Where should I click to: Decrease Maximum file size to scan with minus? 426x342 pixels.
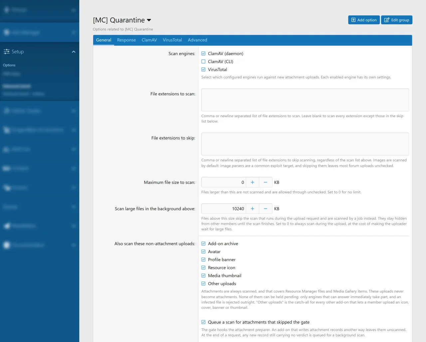[x=266, y=182]
